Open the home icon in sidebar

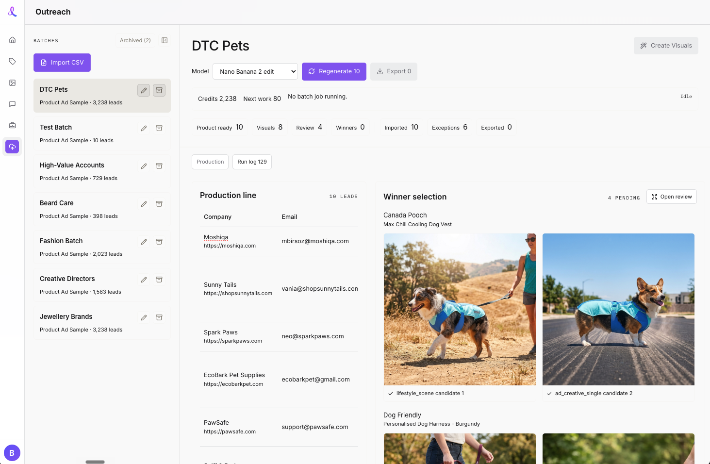12,40
